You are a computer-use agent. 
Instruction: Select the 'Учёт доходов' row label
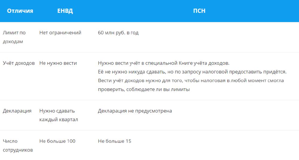tap(19, 63)
